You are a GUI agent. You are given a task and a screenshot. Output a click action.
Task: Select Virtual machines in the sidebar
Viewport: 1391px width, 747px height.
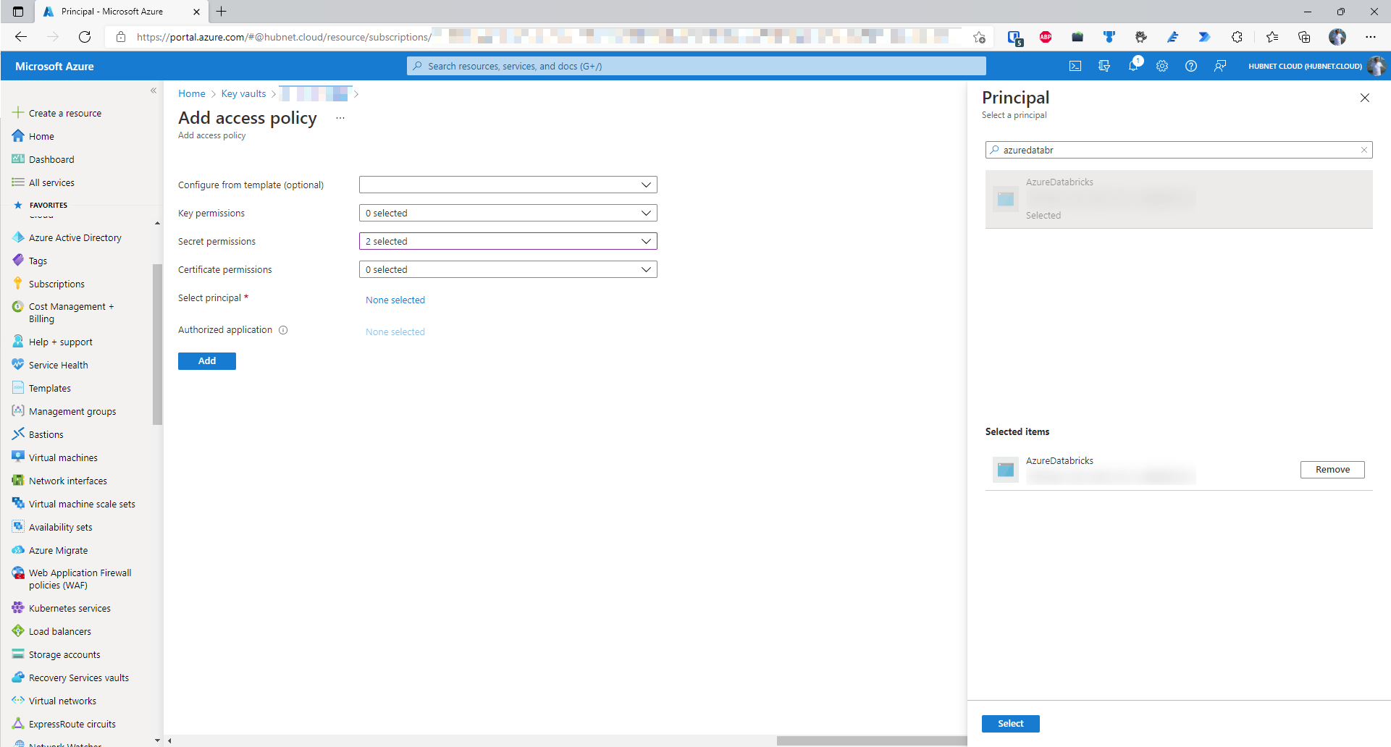click(x=63, y=457)
